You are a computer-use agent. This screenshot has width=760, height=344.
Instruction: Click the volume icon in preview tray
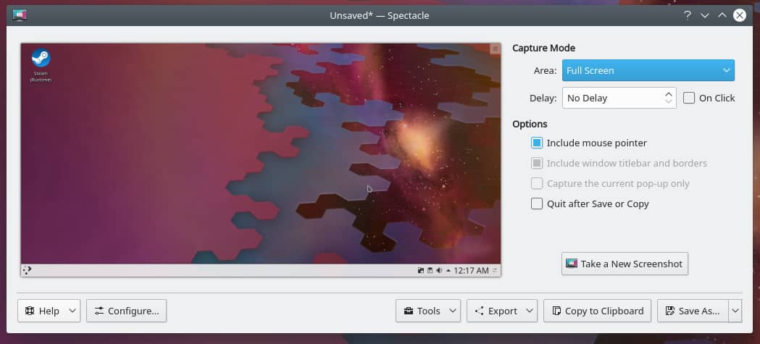(438, 270)
